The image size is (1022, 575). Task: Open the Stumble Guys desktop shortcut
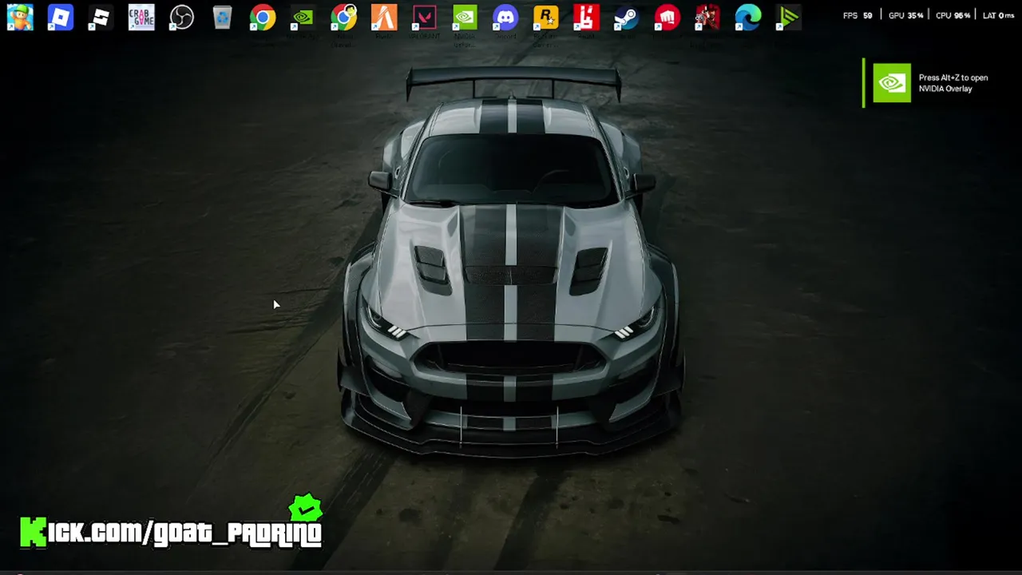tap(20, 17)
